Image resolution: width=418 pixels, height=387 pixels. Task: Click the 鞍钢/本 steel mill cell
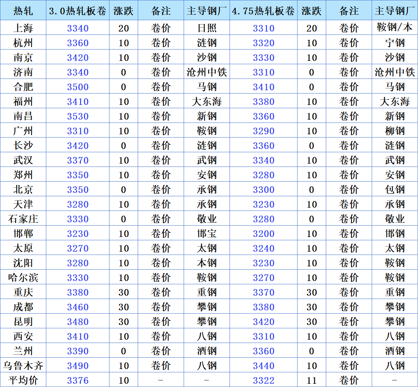coord(394,28)
